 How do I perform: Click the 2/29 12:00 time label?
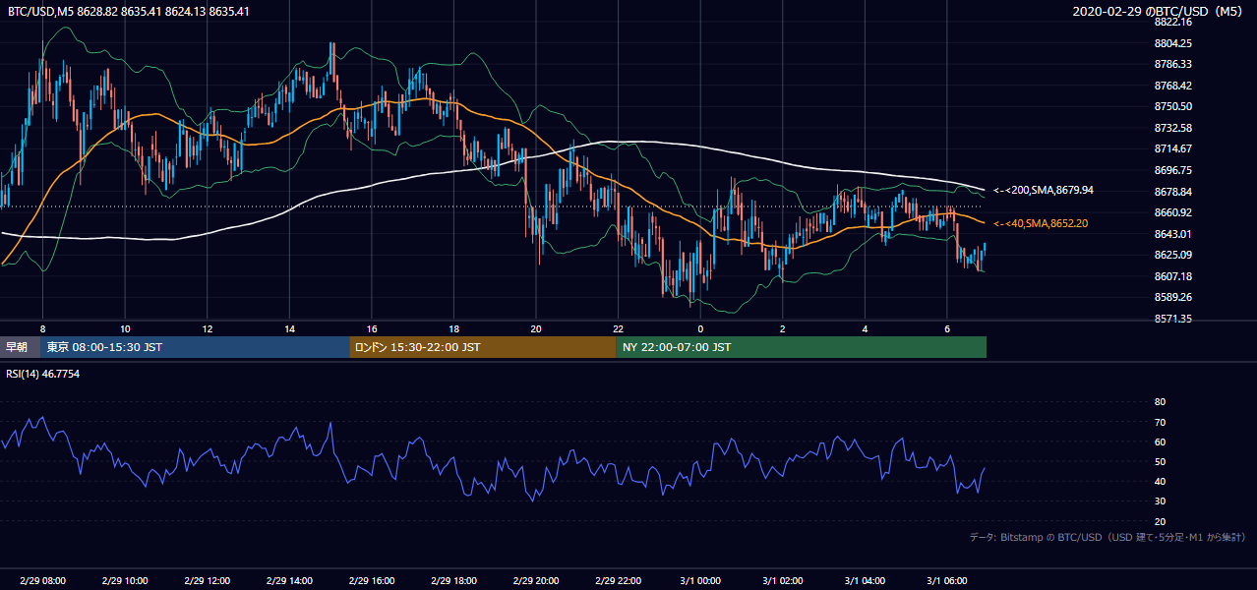(x=207, y=581)
